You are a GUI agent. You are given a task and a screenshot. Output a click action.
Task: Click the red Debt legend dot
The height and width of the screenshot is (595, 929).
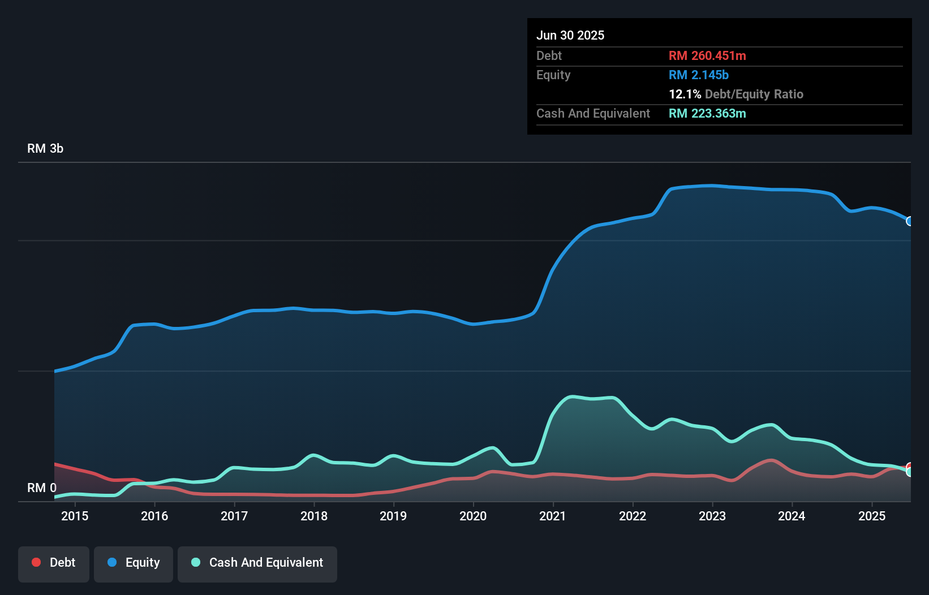[36, 562]
